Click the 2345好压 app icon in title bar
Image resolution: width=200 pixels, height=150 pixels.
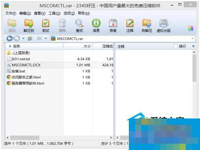coord(6,6)
